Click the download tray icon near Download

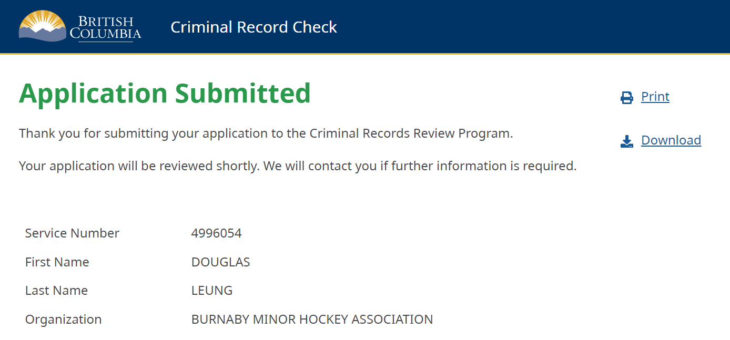pos(626,140)
